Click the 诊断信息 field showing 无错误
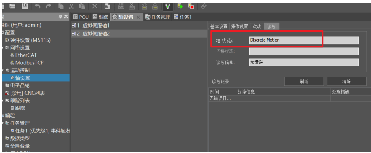 tap(304, 62)
